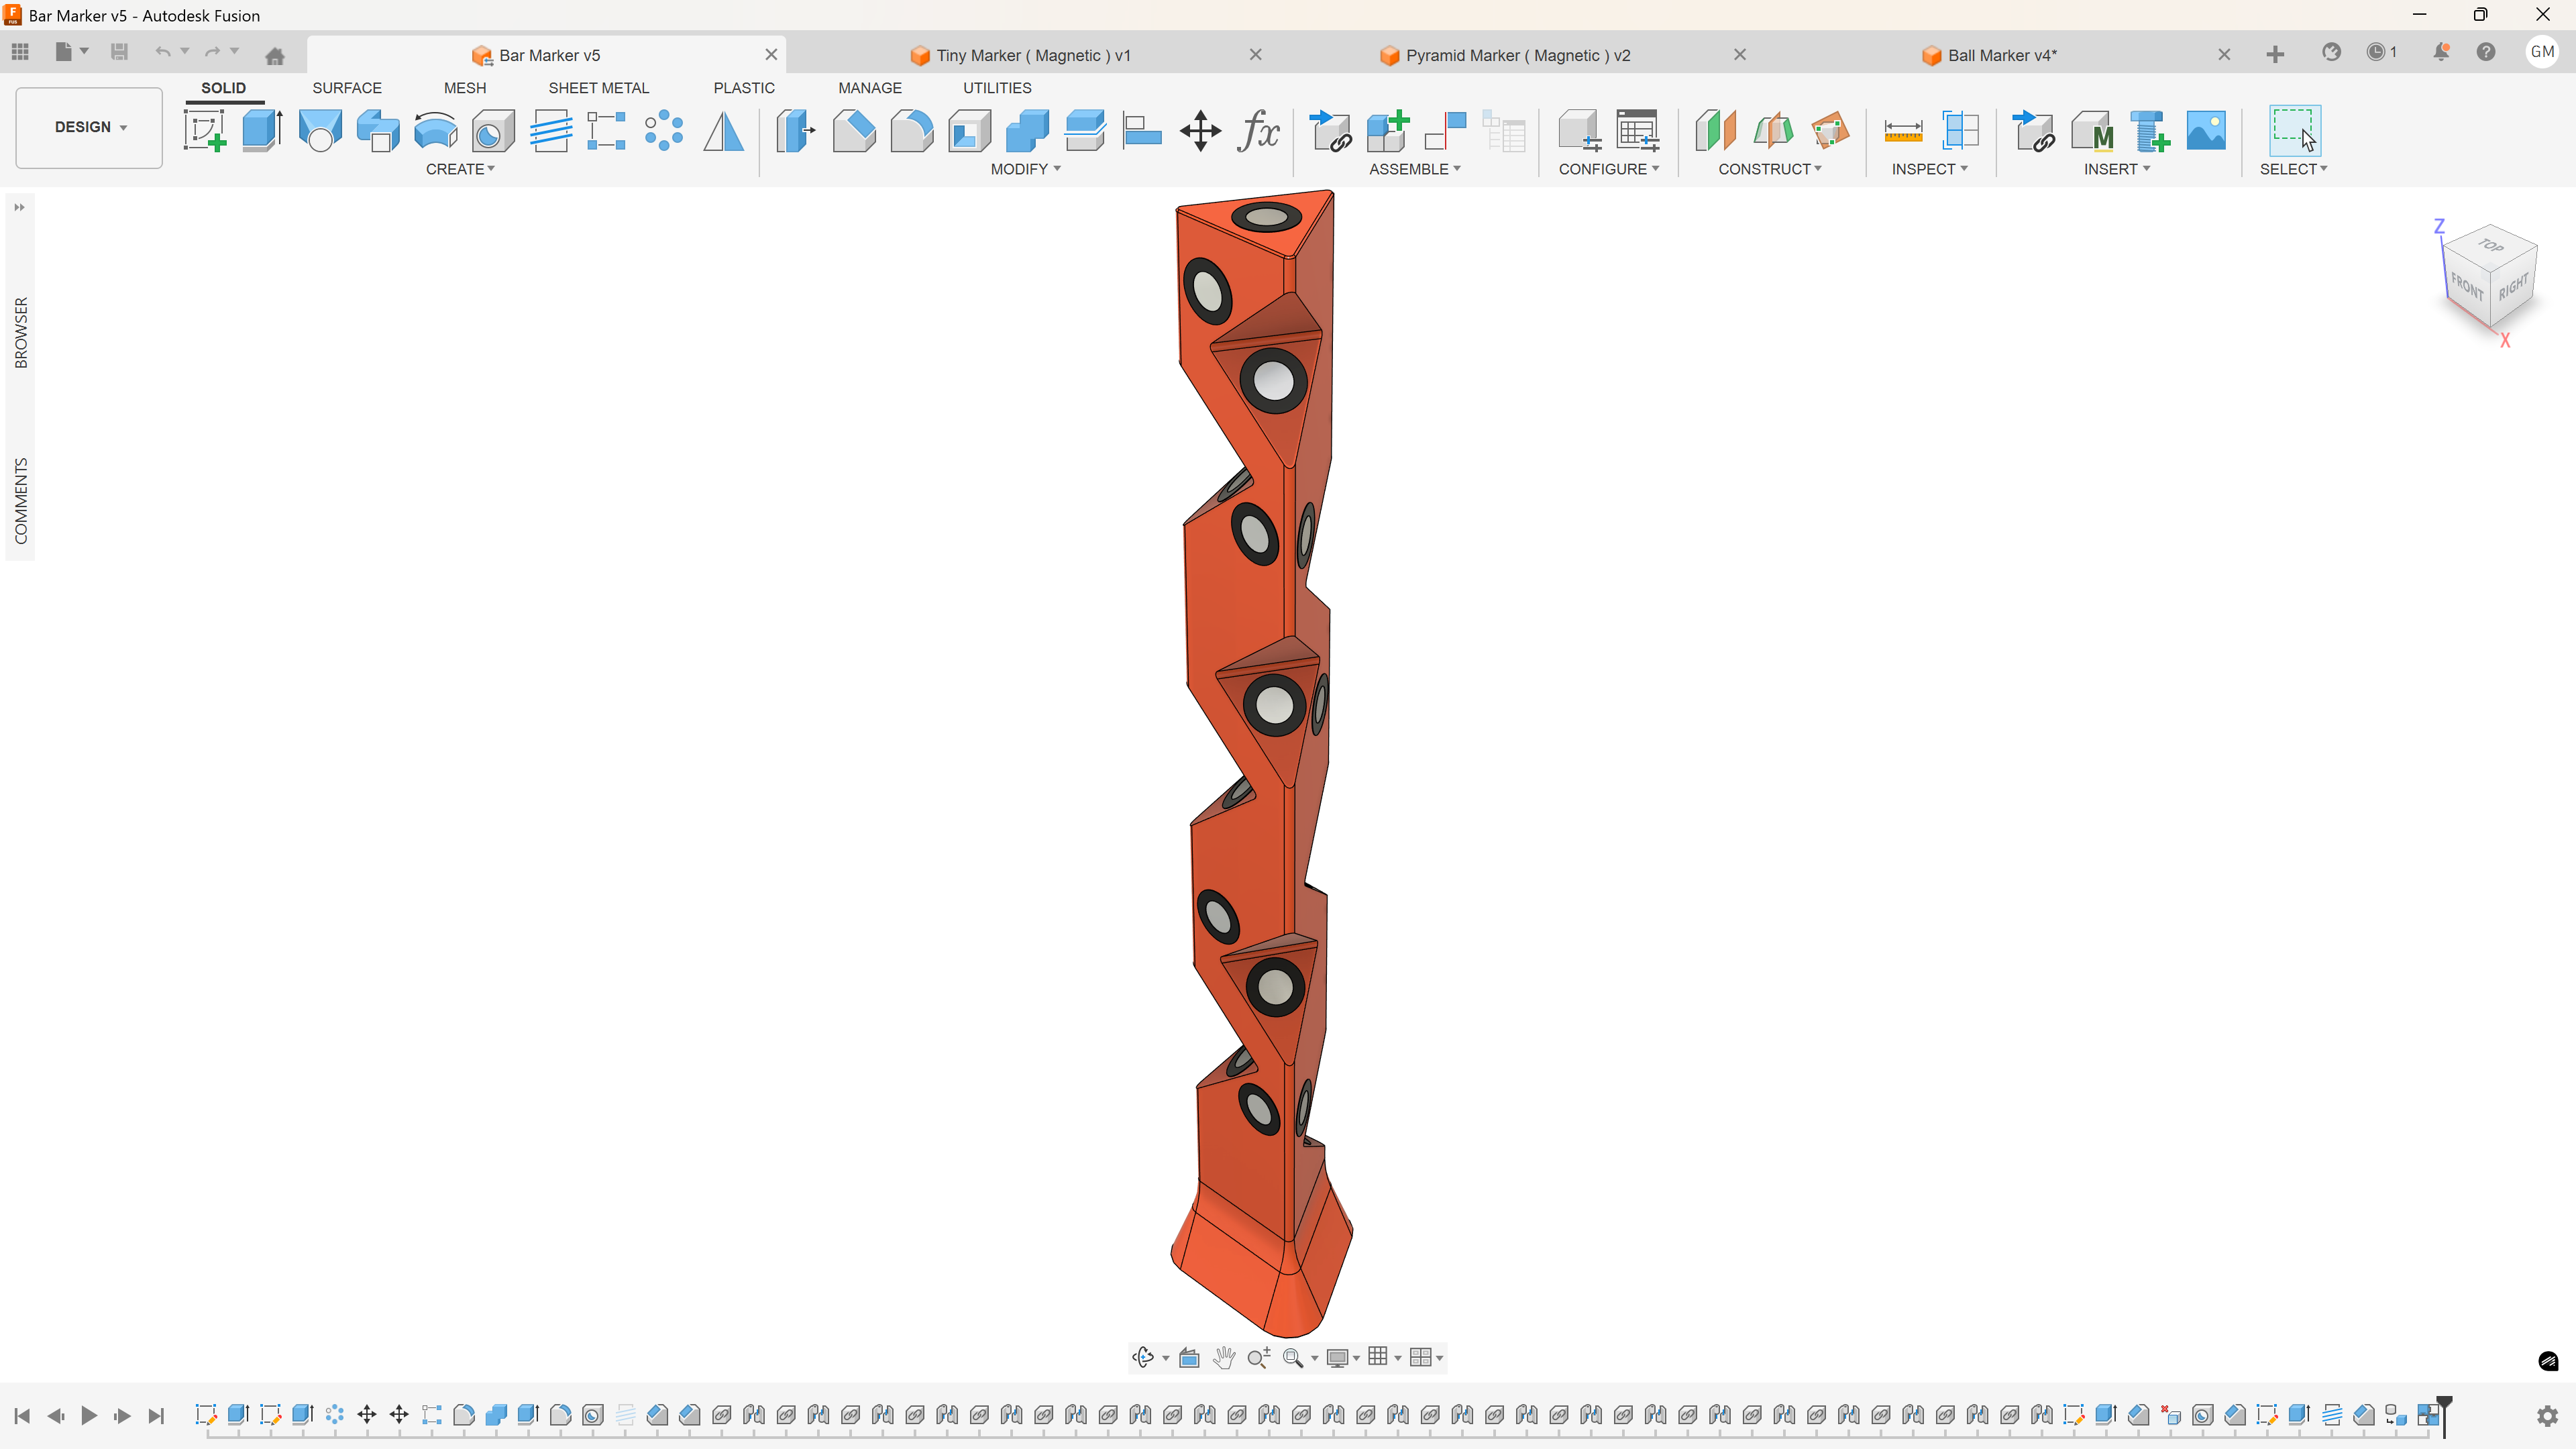Open the Ball Marker v4* document tab

[x=2002, y=55]
